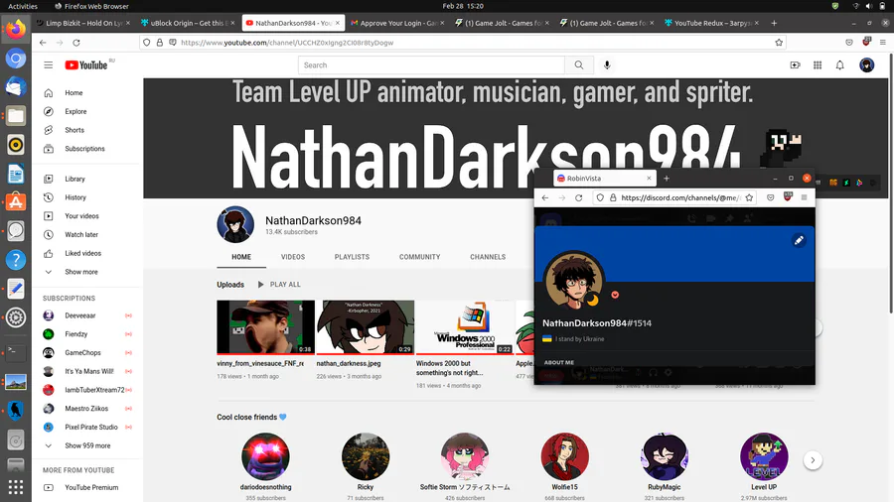Open the Level UP channel avatar
The width and height of the screenshot is (894, 502).
click(x=764, y=456)
